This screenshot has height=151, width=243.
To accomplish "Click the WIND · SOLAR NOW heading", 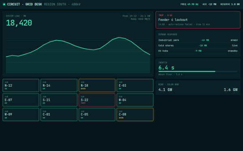I will tap(168, 85).
